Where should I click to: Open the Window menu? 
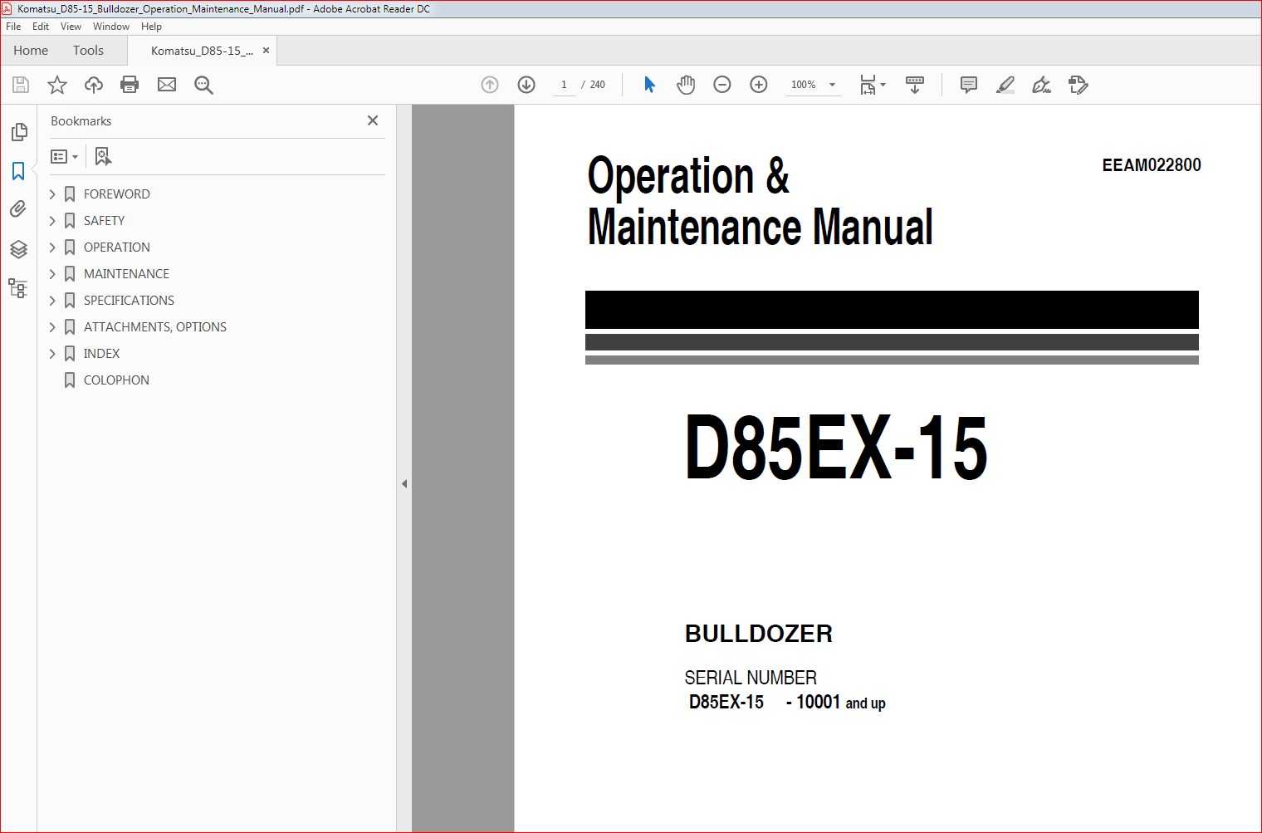tap(111, 27)
